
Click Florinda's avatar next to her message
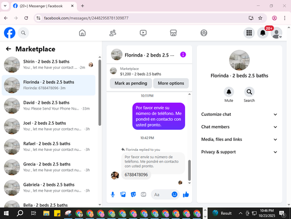115,175
